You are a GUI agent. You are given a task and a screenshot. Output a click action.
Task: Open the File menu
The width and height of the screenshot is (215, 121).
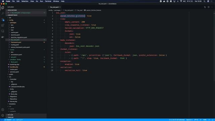[13, 1]
